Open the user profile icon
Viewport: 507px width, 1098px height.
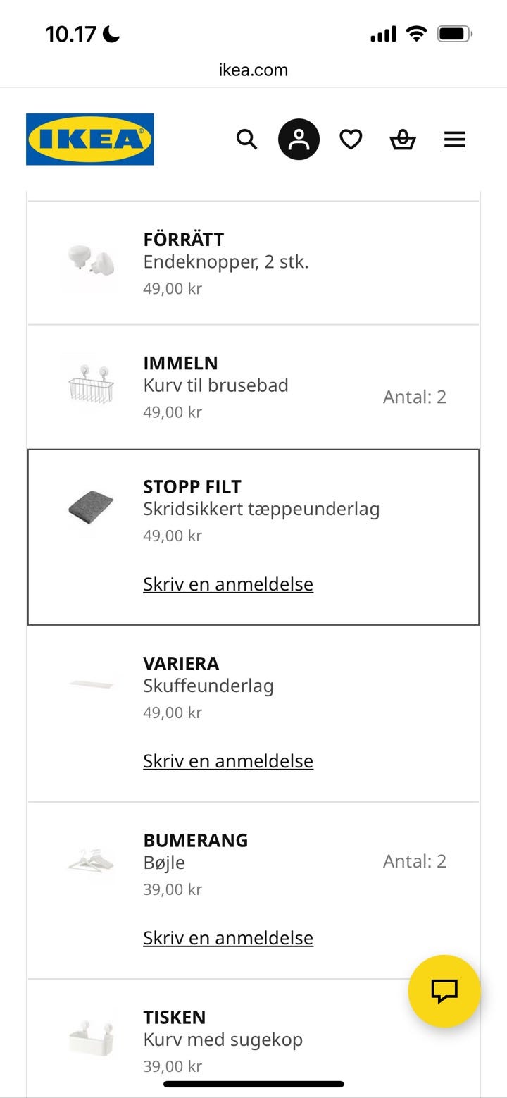299,139
